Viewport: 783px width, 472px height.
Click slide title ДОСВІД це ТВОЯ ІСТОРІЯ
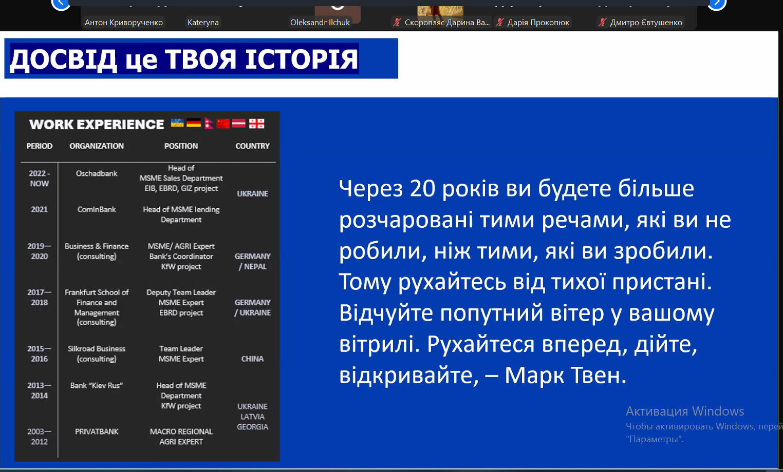point(184,59)
